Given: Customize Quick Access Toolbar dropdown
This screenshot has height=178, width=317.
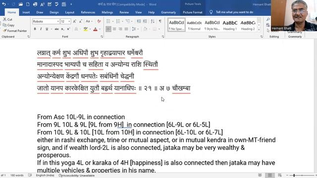Looking at the screenshot, I should (x=71, y=4).
